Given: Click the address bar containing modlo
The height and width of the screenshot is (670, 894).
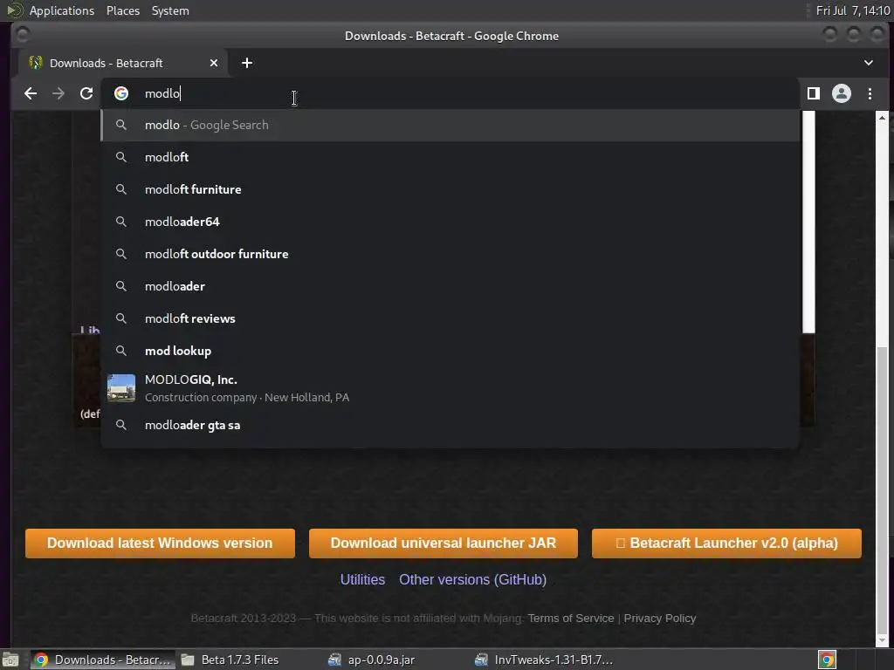Looking at the screenshot, I should coord(450,93).
